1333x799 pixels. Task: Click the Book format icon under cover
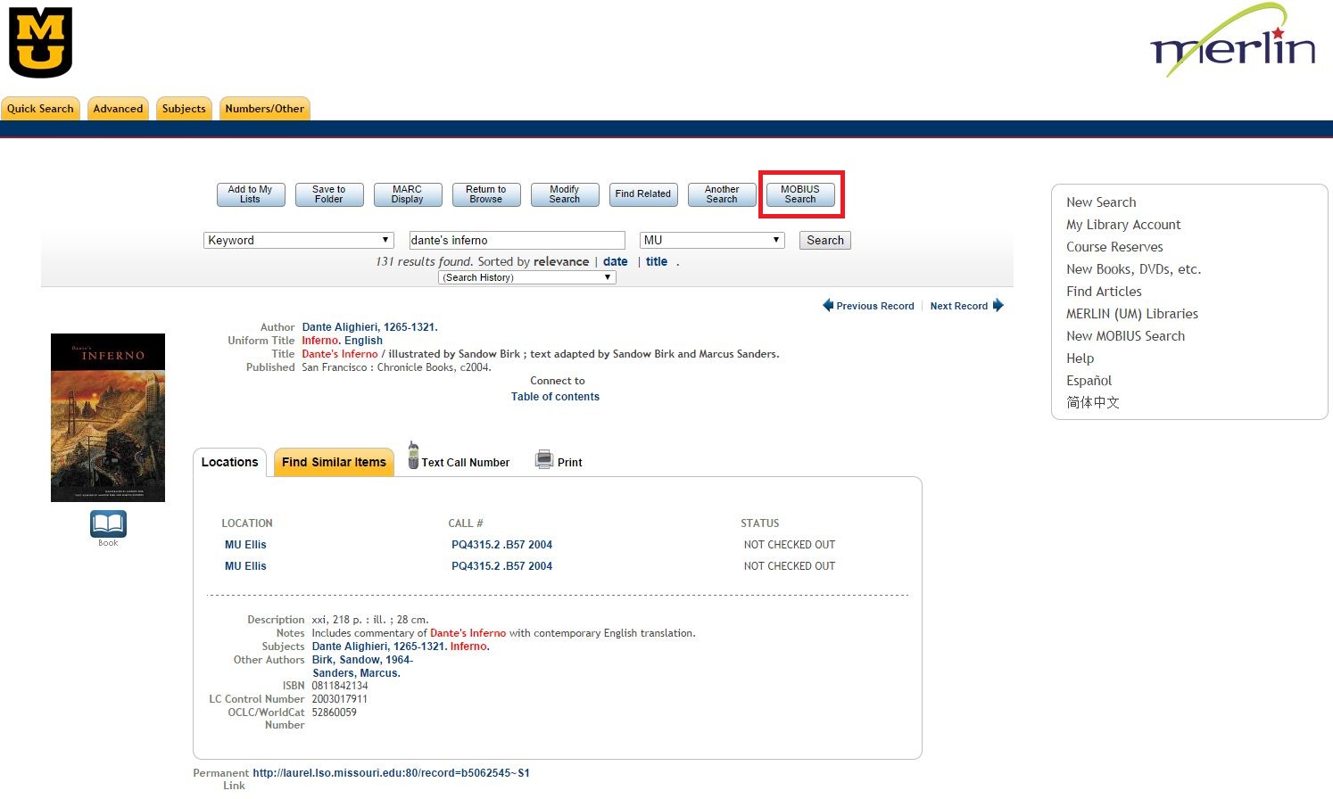pyautogui.click(x=108, y=524)
